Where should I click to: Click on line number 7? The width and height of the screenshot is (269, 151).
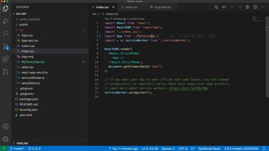(x=97, y=49)
